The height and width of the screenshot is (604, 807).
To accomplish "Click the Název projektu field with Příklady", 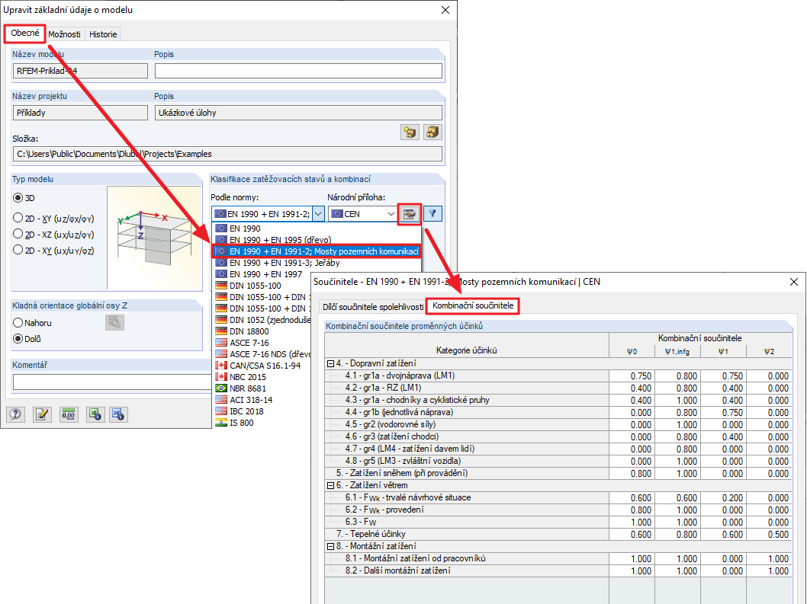I will click(x=80, y=113).
